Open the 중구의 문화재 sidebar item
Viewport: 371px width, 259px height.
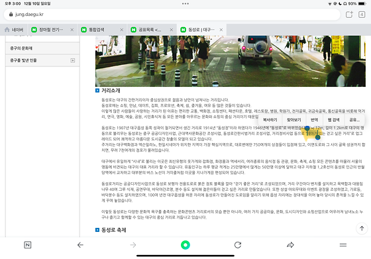coord(42,48)
